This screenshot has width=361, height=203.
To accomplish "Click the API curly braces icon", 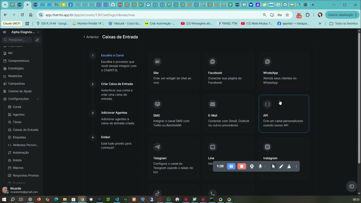I will 267,104.
